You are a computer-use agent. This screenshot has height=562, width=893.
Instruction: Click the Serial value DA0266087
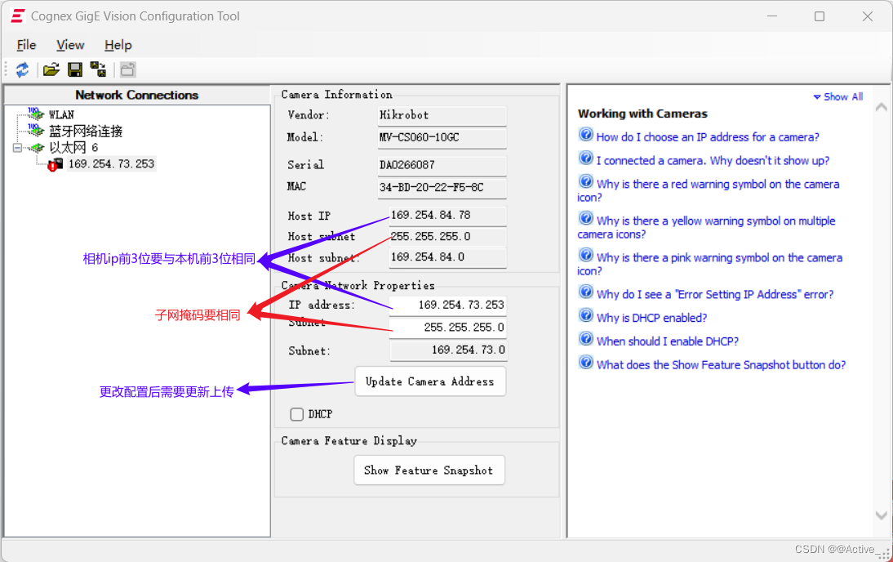[442, 165]
